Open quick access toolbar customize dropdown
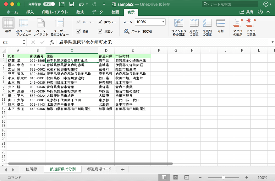Image resolution: width=275 pixels, height=181 pixels. [104, 4]
